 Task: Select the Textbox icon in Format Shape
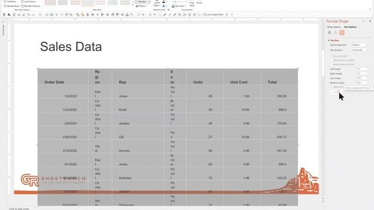pos(342,33)
